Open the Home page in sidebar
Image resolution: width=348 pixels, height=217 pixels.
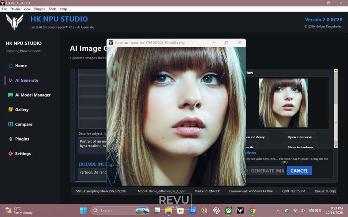point(18,66)
